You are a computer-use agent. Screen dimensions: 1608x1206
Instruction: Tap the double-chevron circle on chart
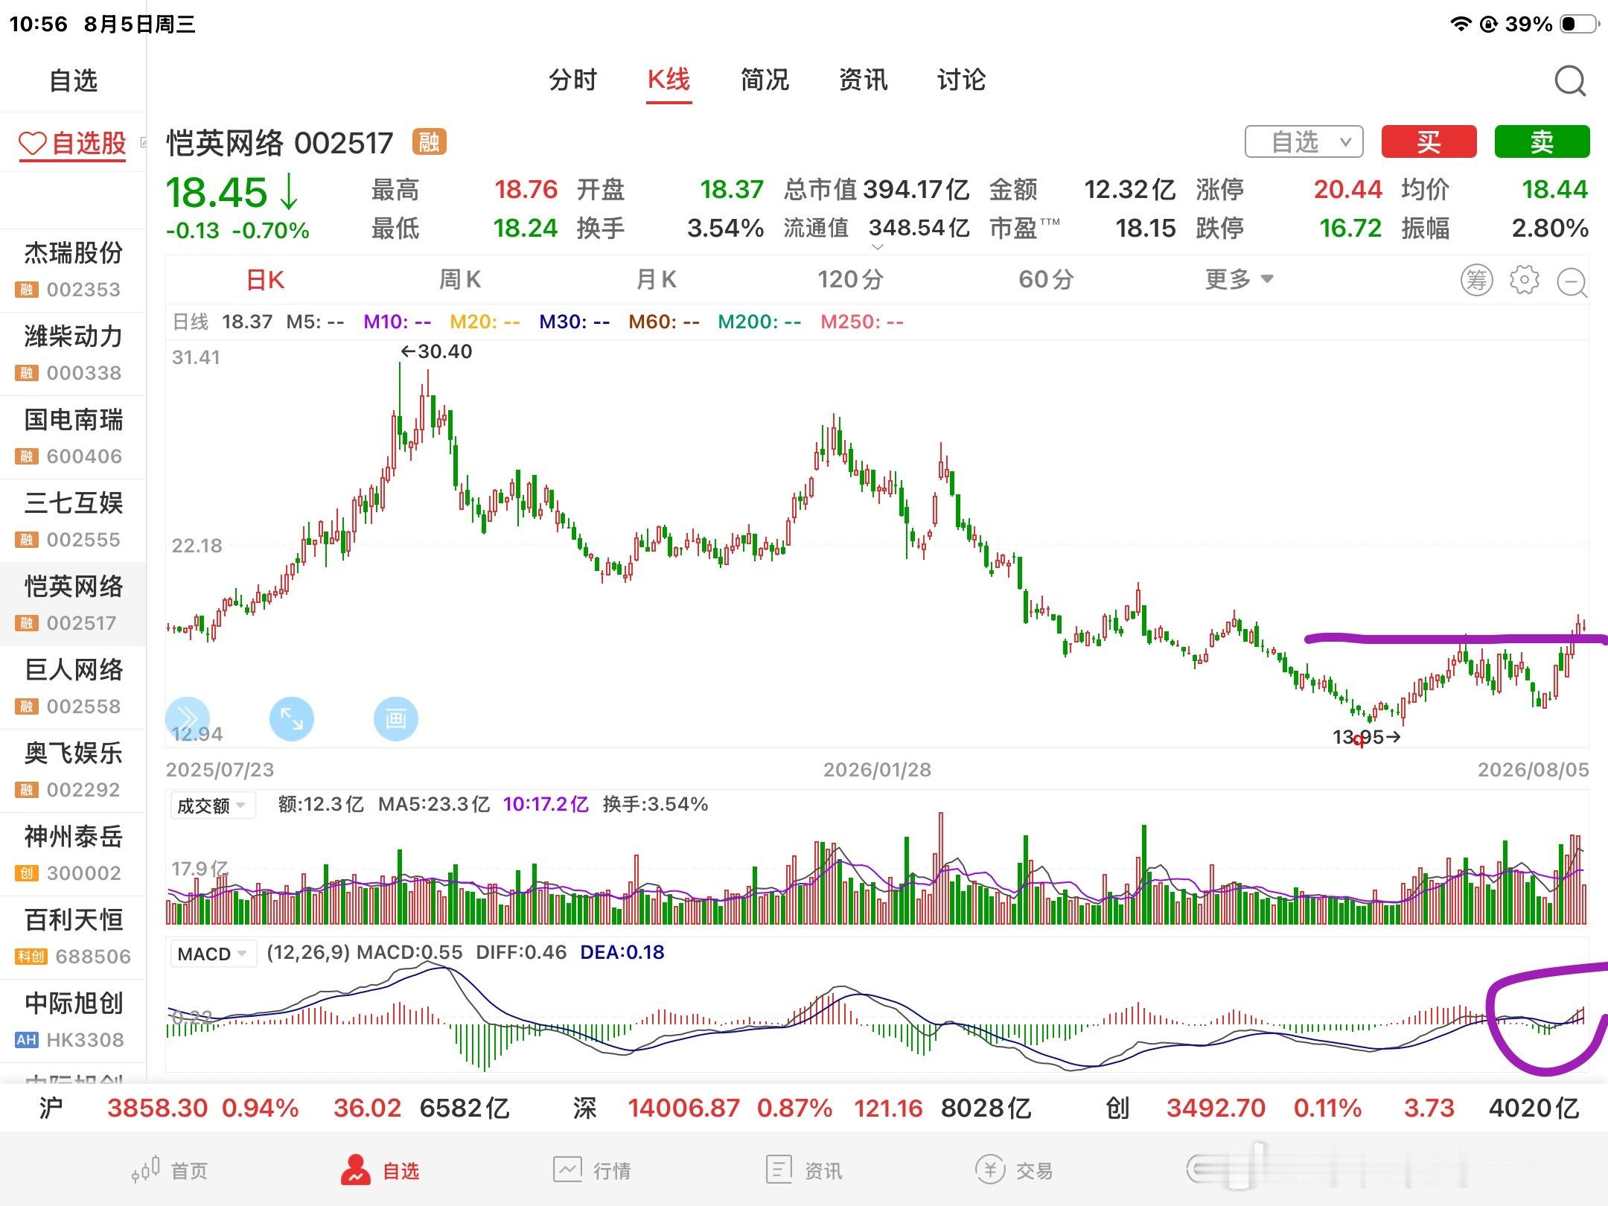(x=187, y=718)
